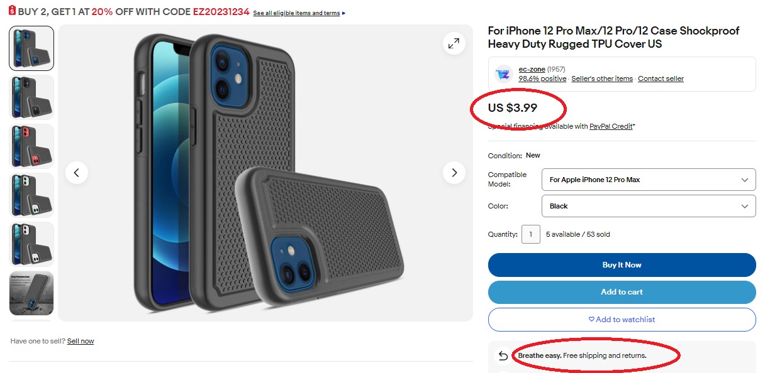View Seller's other items
Screen dimensions: 770x373
coord(602,79)
